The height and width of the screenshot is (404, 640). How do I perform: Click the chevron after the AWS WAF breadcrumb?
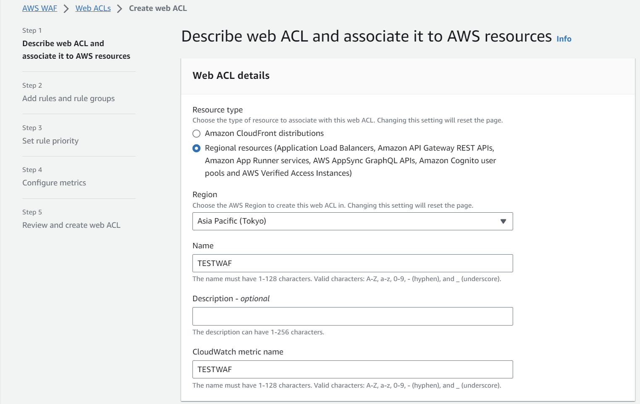pyautogui.click(x=65, y=8)
